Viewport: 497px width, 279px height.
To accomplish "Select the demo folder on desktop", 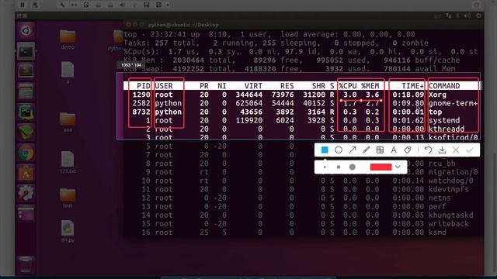I will (68, 40).
